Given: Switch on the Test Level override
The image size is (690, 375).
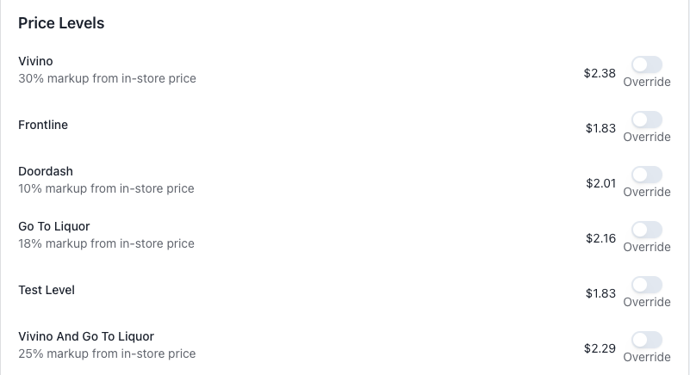Looking at the screenshot, I should point(646,285).
